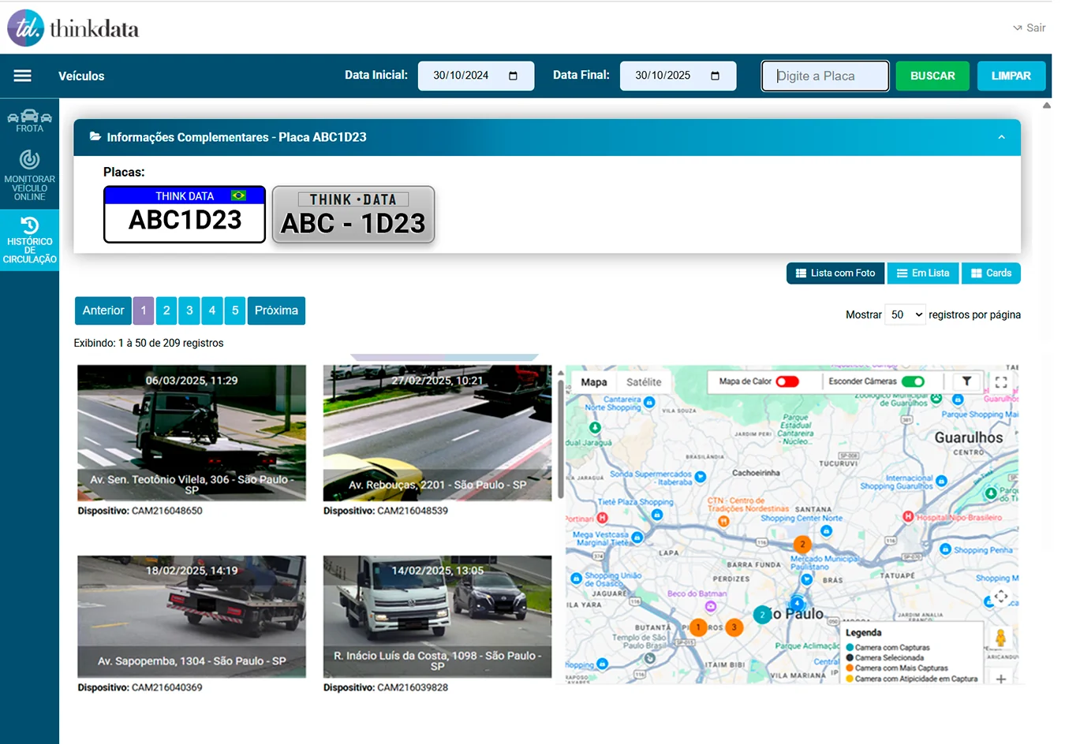Click orange map cluster numbered 1
This screenshot has width=1065, height=744.
point(697,627)
